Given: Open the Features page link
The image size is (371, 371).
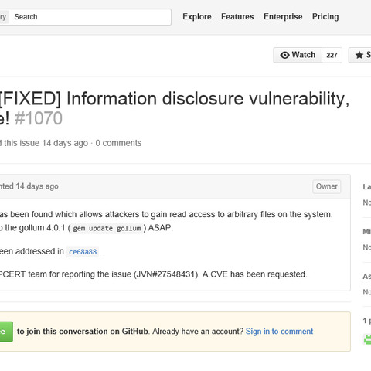Looking at the screenshot, I should tap(237, 17).
